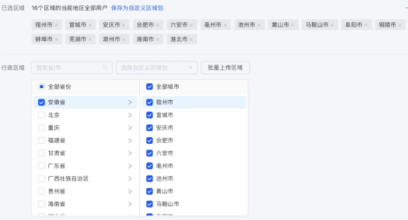Click 保存为自定义区域包 link

point(137,8)
